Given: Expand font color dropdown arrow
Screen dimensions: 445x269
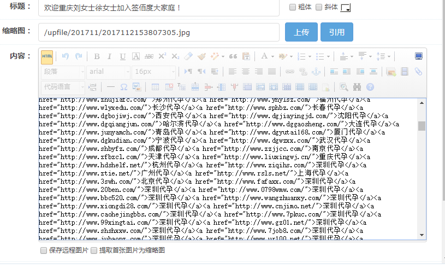Looking at the screenshot, I should 272,56.
